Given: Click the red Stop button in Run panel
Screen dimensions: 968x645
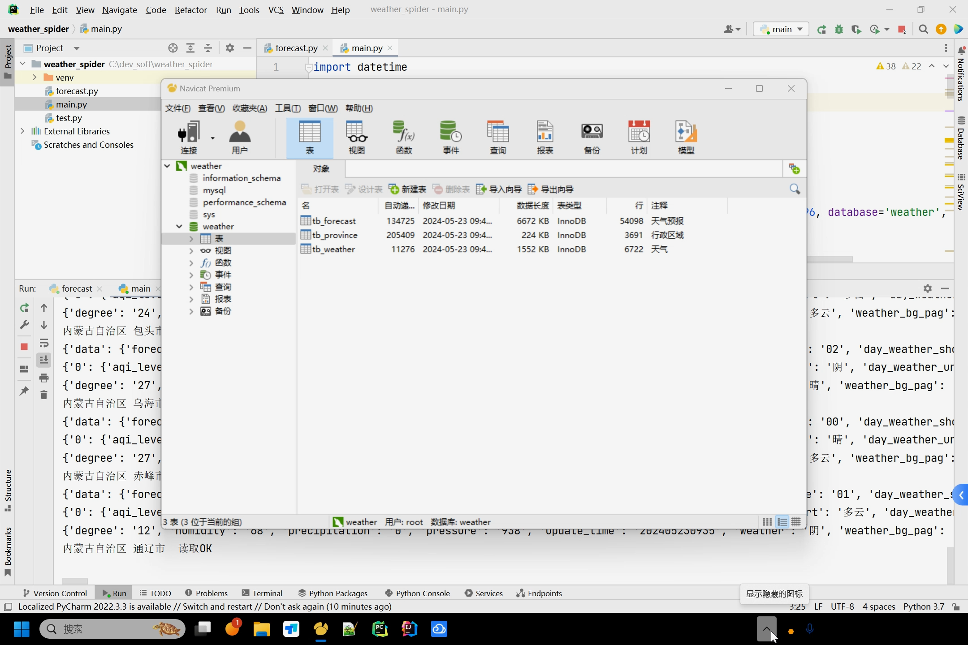Looking at the screenshot, I should pos(24,347).
